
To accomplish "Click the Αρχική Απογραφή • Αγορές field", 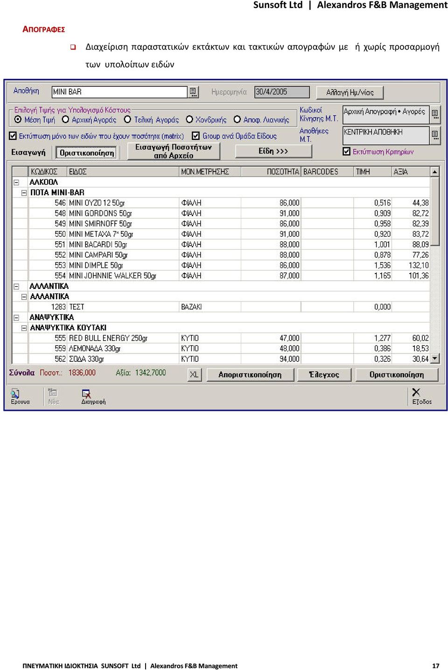I will coord(386,114).
